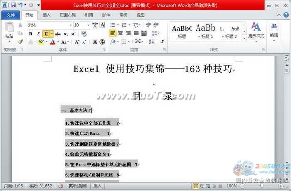
Task: Apply red Font Color button
Action: pyautogui.click(x=53, y=42)
